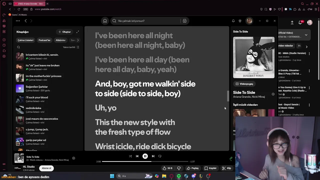Open krizantem bilesin ki, sensin playlist
This screenshot has width=320, height=180.
click(x=48, y=56)
